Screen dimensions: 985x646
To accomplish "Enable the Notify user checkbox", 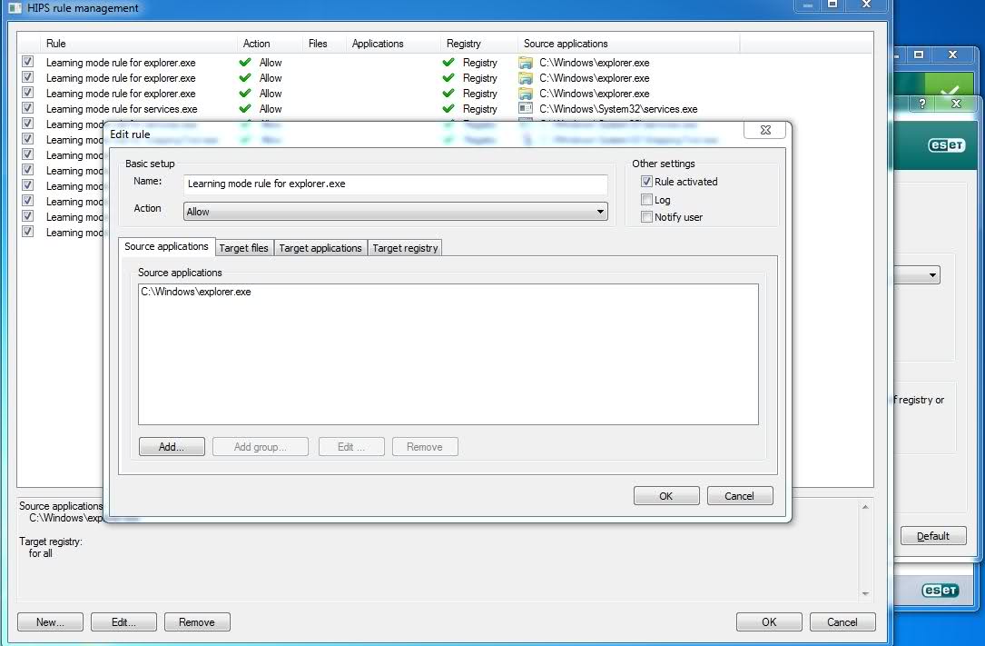I will point(646,217).
